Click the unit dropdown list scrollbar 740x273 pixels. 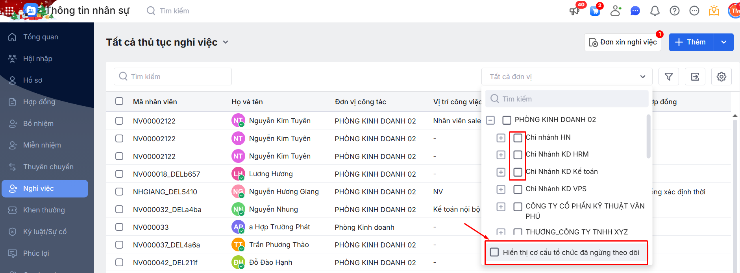(648, 136)
